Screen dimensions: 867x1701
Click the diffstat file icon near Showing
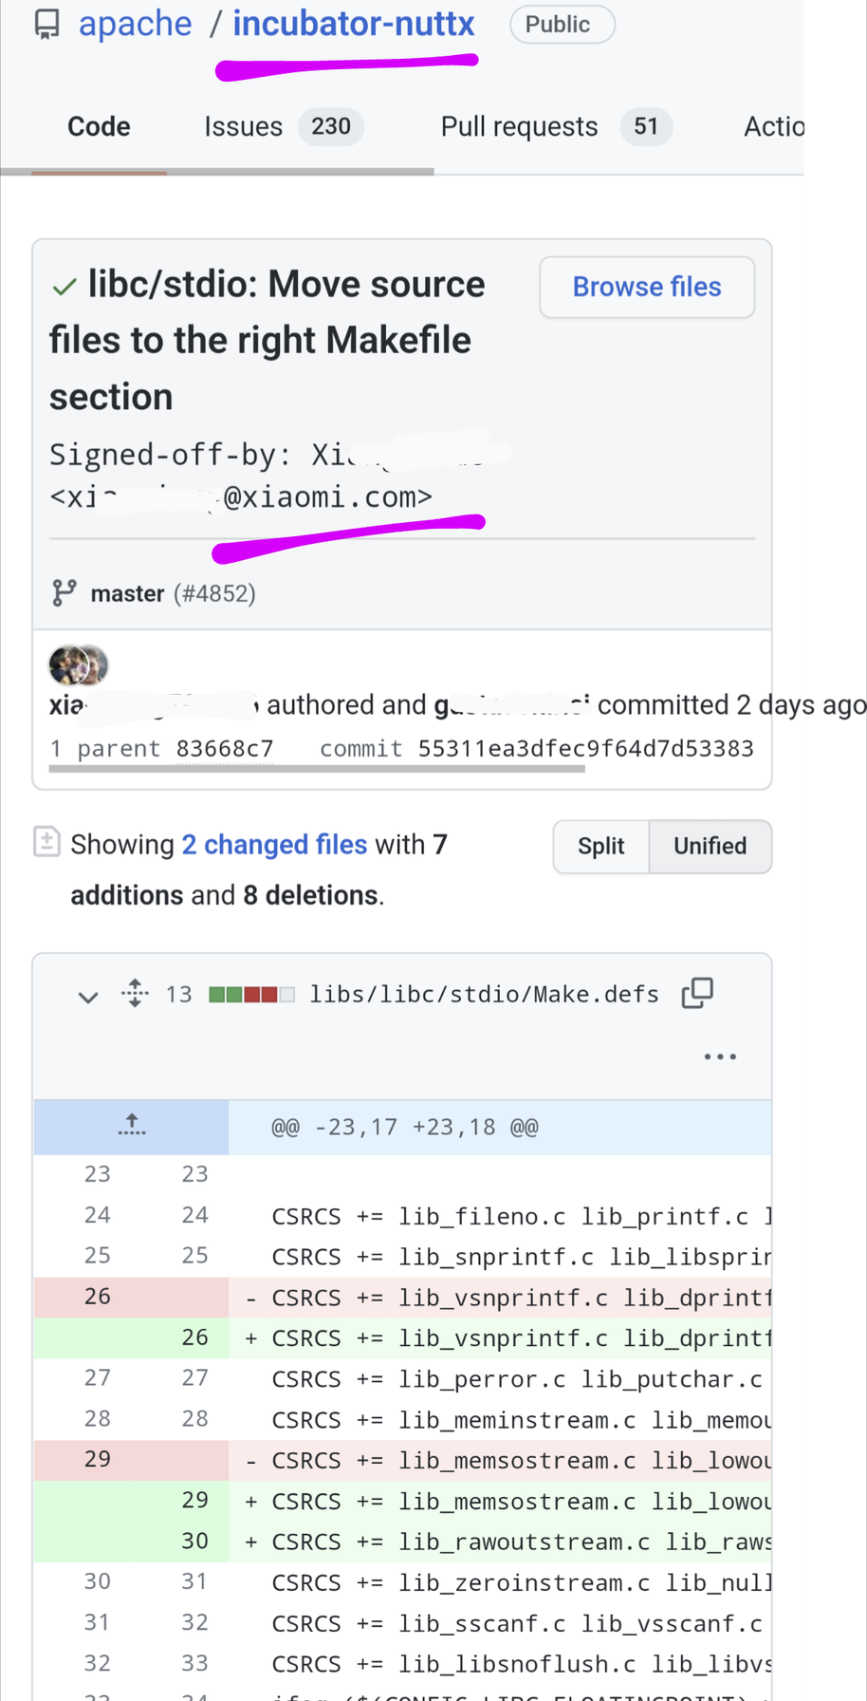coord(46,842)
